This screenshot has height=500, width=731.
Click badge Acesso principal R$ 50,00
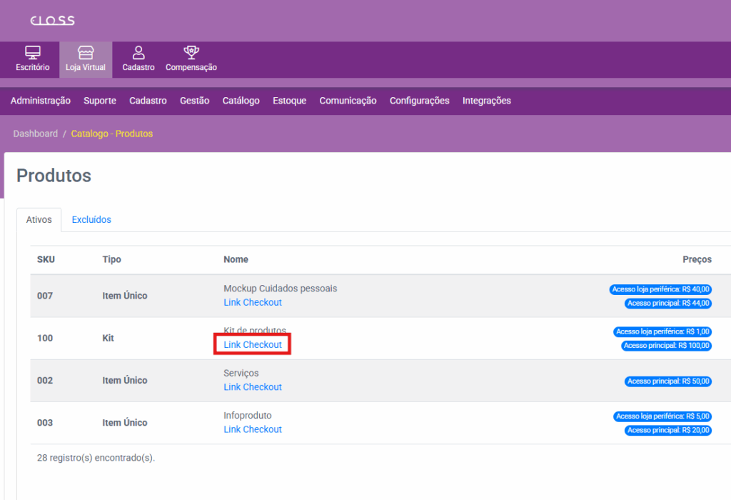click(668, 381)
